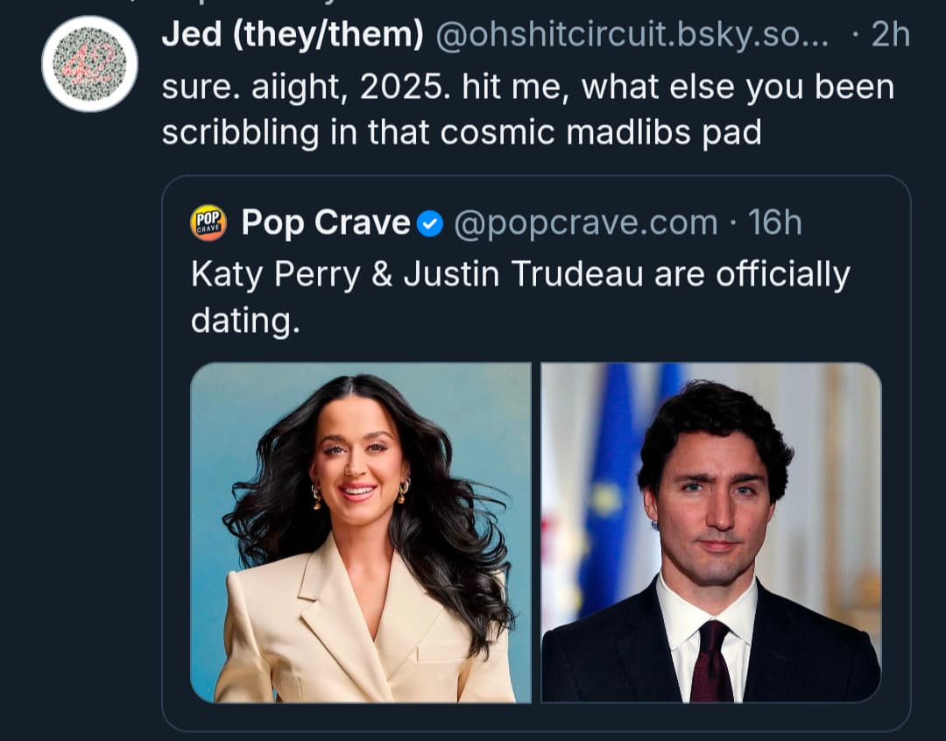Viewport: 946px width, 741px height.
Task: Open Jed's profile avatar picture
Action: (x=89, y=64)
